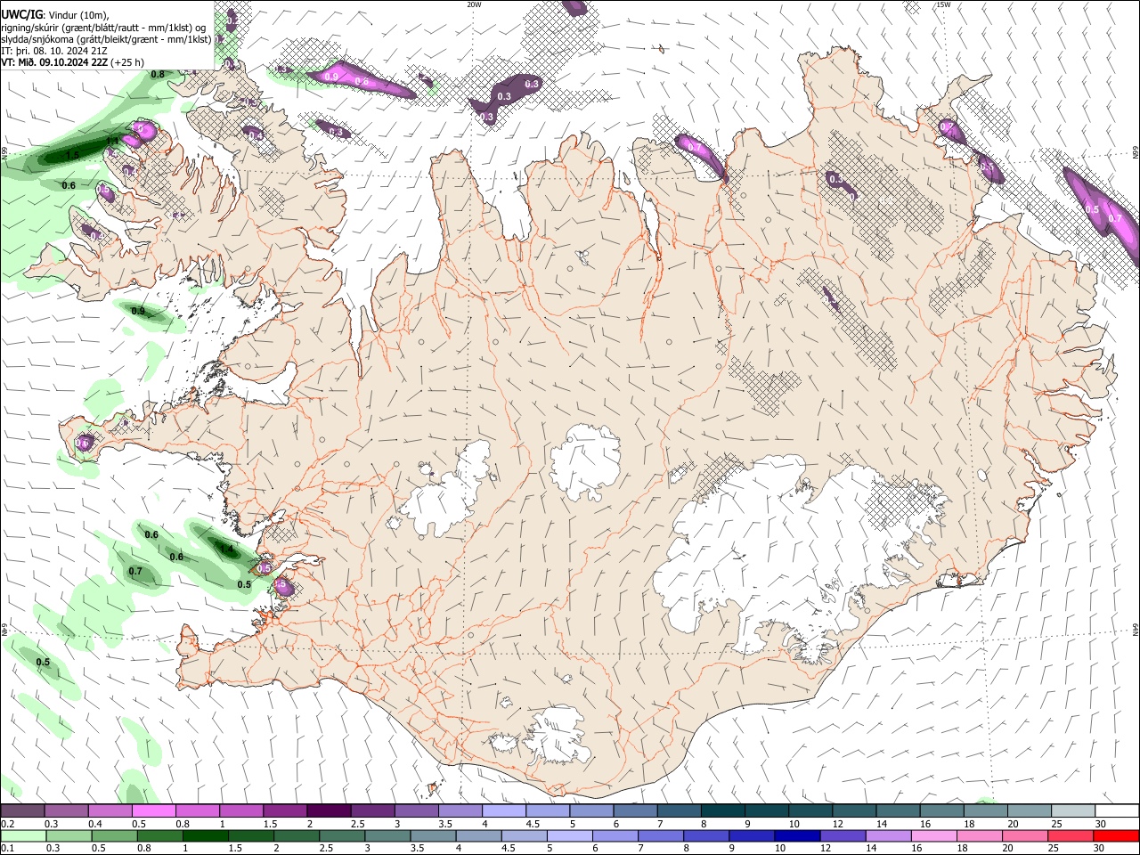Click the 'Vindur (10m)' parameter label
1140x855 pixels.
(x=77, y=14)
